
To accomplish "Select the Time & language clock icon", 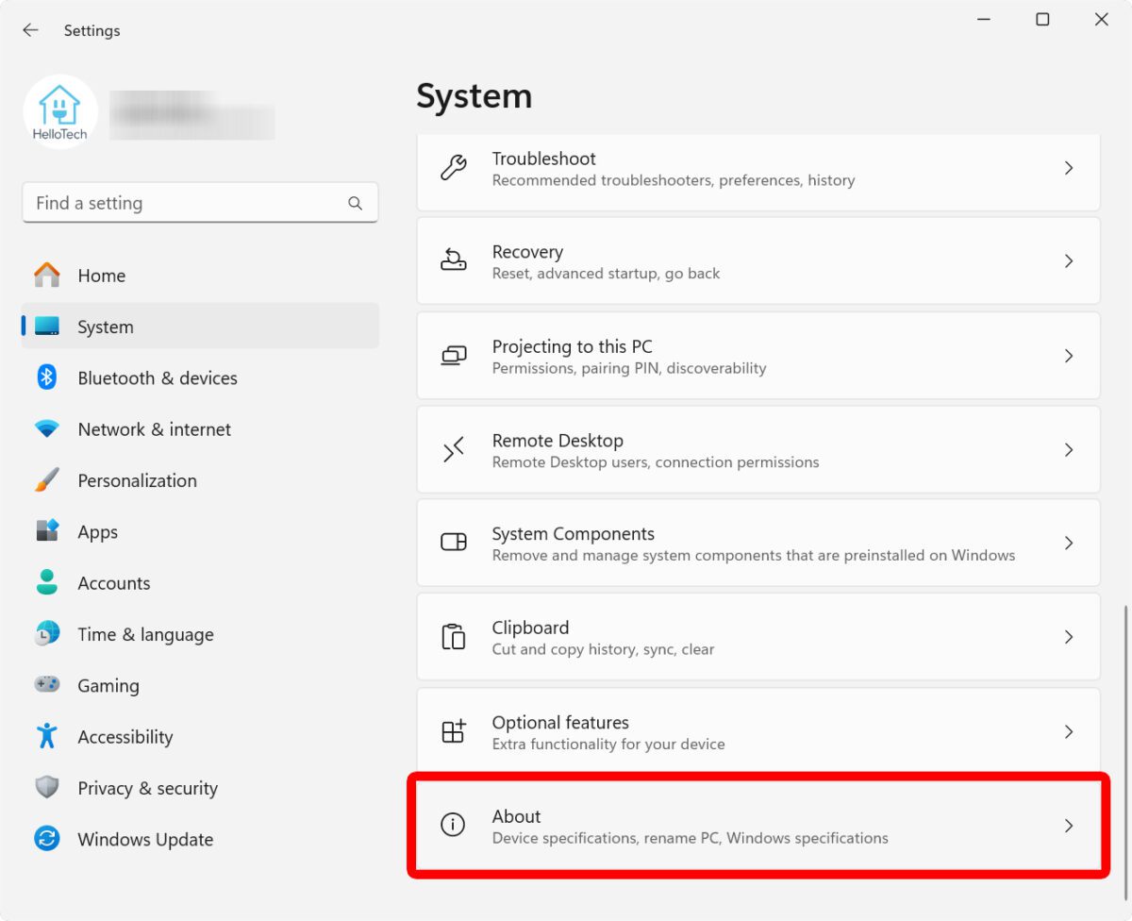I will pyautogui.click(x=46, y=634).
